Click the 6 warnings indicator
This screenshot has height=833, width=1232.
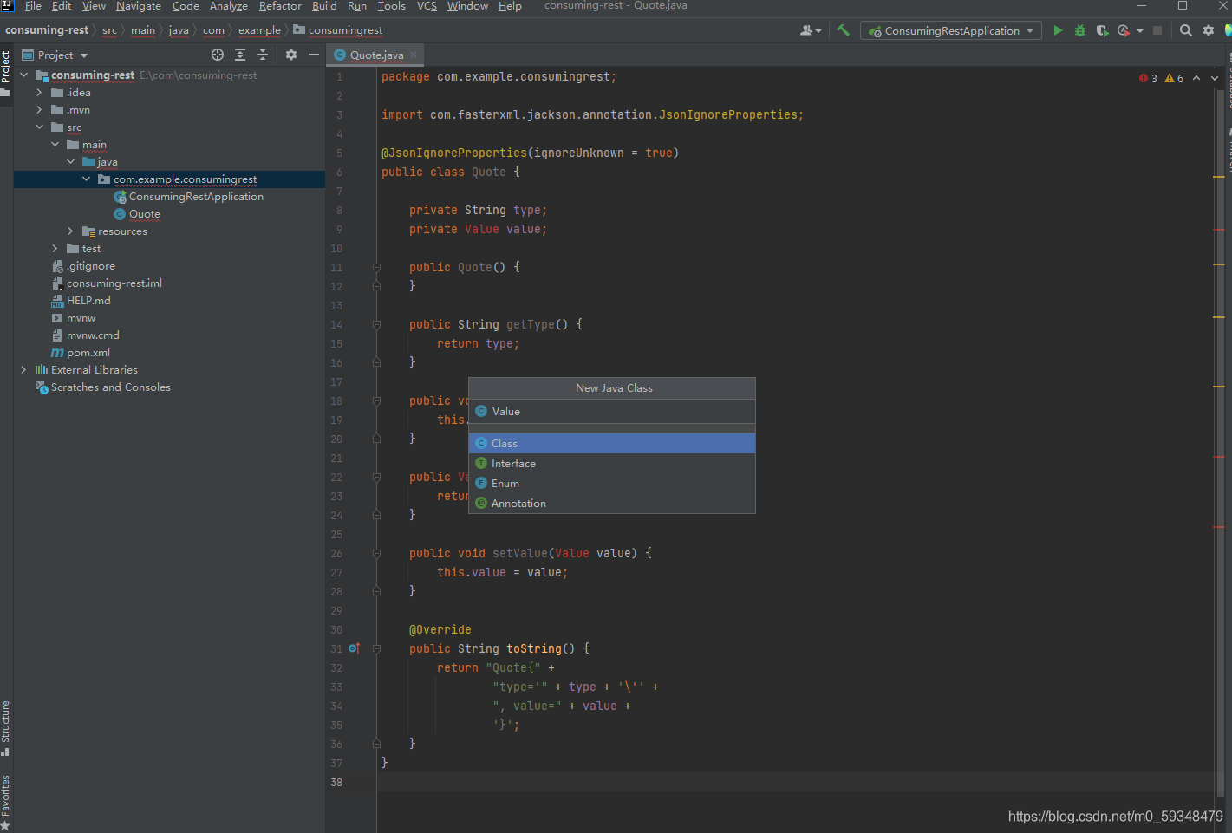coord(1173,77)
